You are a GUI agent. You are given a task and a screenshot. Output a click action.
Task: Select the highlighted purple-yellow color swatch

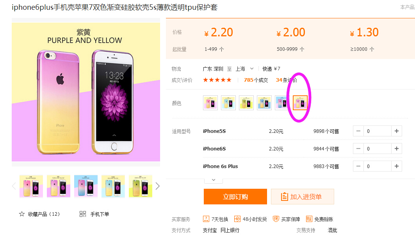[x=300, y=103]
